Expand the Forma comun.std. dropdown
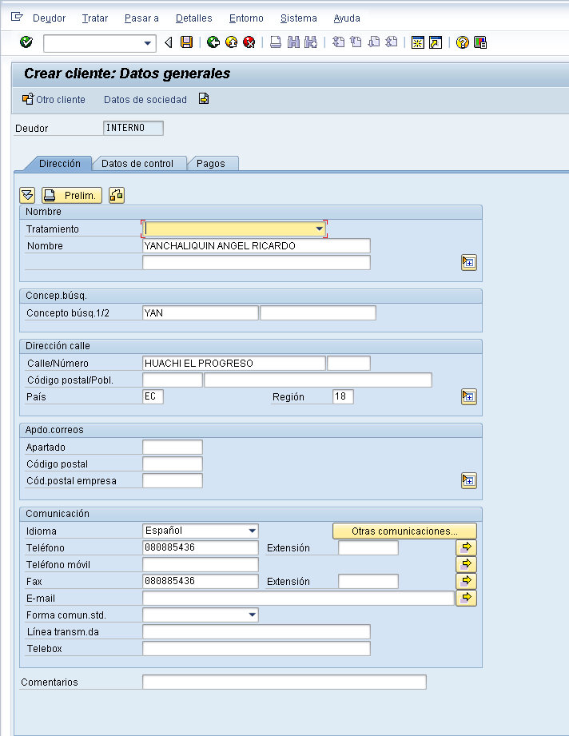Image resolution: width=569 pixels, height=736 pixels. (x=252, y=615)
